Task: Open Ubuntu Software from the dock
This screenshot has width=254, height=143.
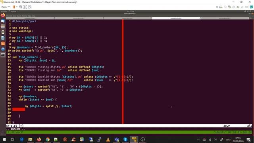Action: click(3, 43)
